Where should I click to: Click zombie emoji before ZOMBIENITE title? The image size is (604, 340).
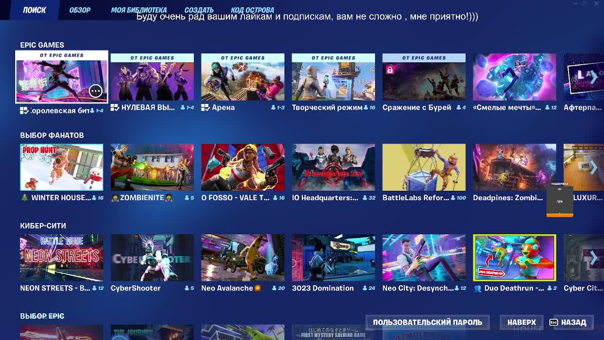click(115, 197)
